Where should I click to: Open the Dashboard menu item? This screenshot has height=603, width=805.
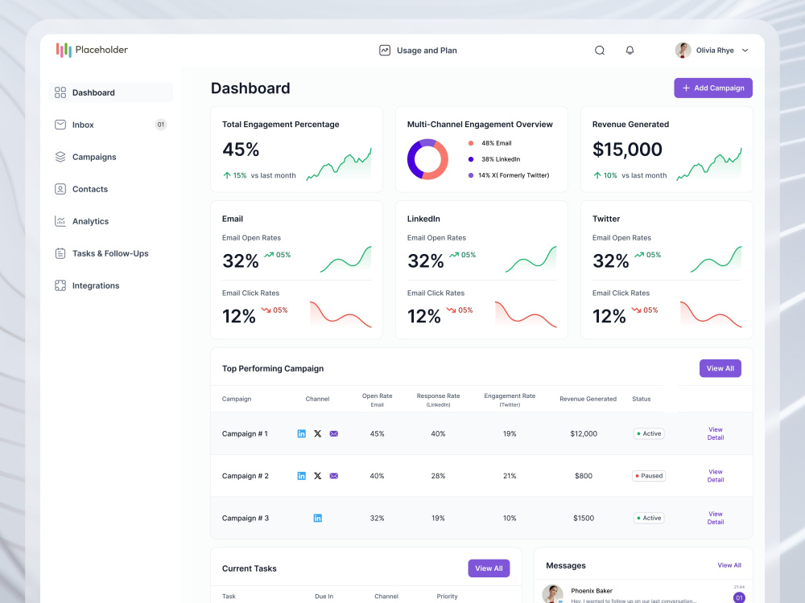click(110, 92)
